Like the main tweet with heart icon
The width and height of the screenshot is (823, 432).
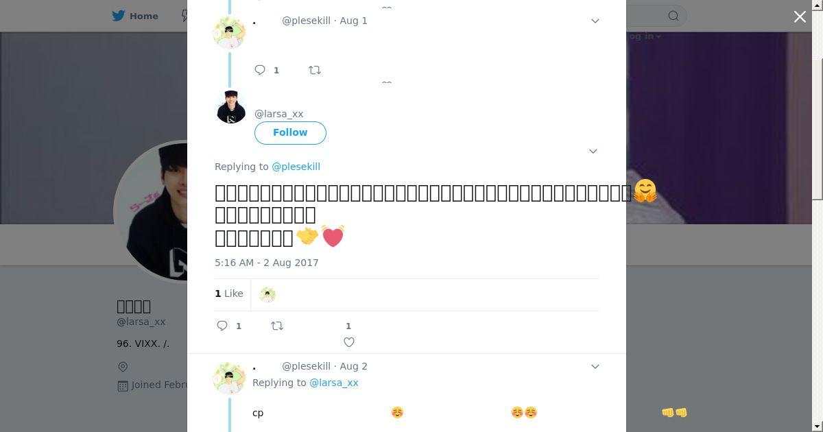click(348, 341)
